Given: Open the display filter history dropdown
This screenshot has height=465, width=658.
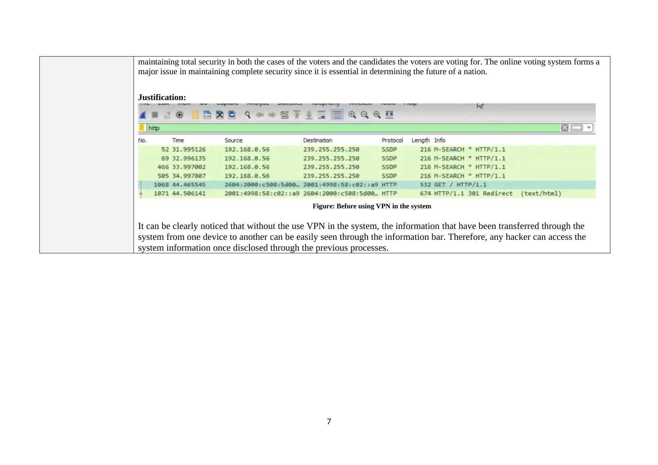Looking at the screenshot, I should coord(589,128).
